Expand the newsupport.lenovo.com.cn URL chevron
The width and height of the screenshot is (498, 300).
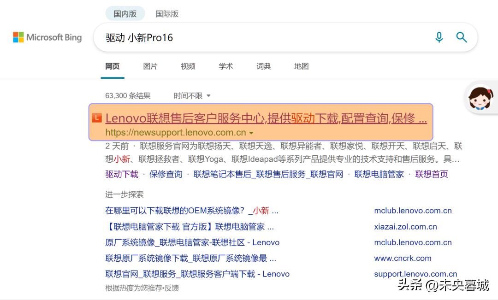click(x=251, y=132)
